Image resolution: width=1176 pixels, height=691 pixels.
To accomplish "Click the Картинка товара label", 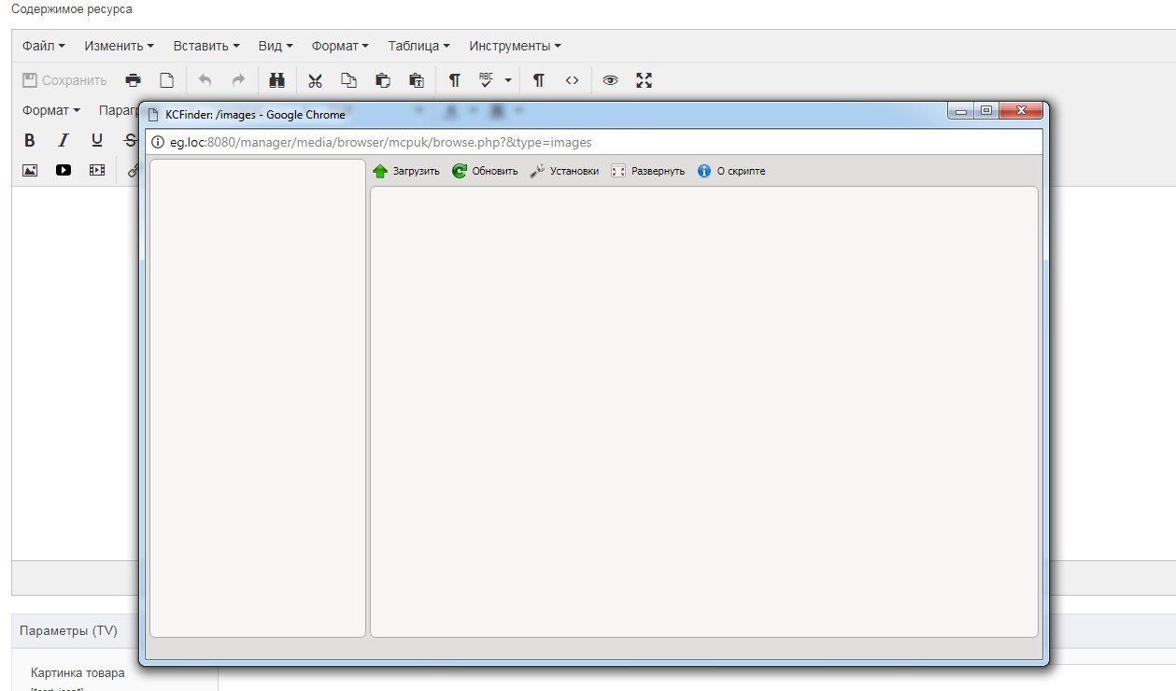I will click(x=78, y=672).
